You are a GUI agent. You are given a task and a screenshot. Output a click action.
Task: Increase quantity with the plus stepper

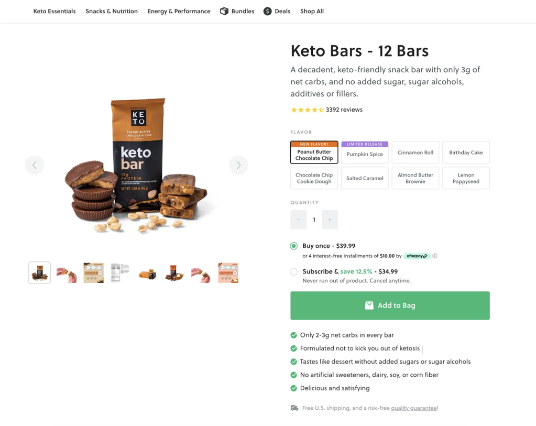[x=330, y=220]
